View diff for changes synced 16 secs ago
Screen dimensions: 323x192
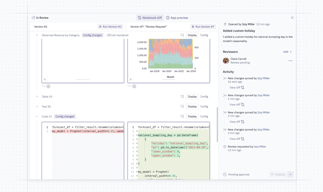point(237,87)
